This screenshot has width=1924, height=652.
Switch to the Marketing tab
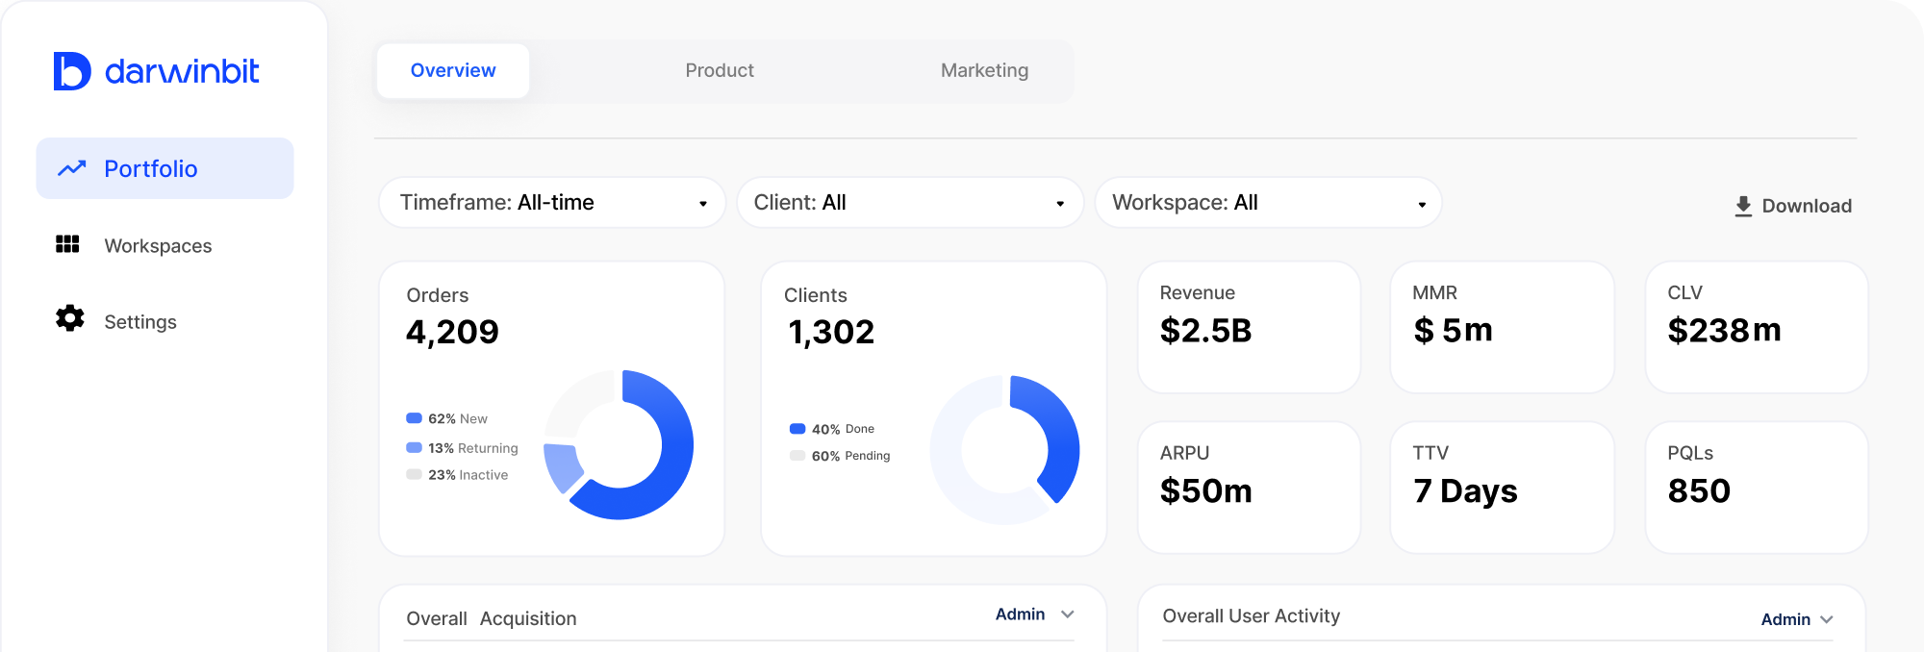pyautogui.click(x=984, y=70)
